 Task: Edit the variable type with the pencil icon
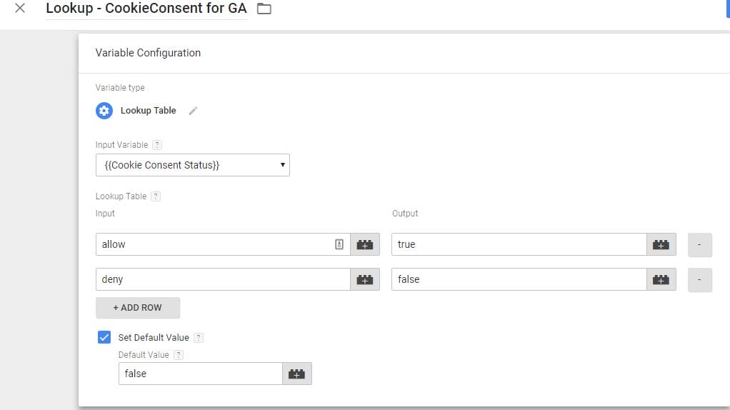(x=193, y=111)
